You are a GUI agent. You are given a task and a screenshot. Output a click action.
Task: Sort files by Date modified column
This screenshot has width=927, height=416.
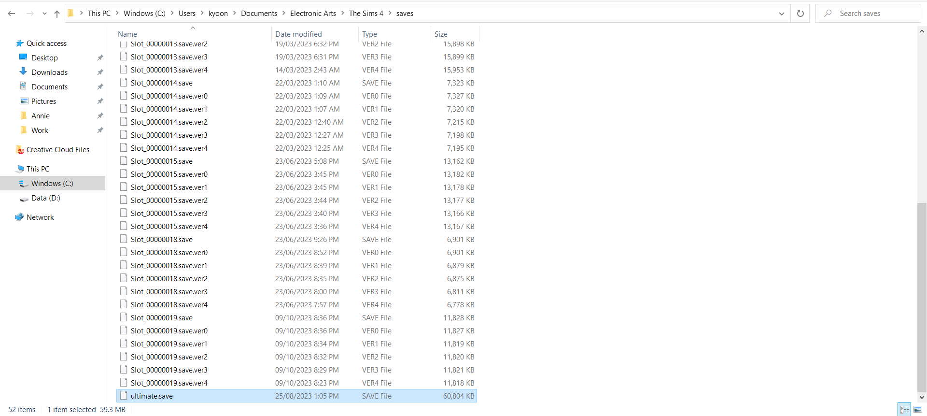pos(298,34)
